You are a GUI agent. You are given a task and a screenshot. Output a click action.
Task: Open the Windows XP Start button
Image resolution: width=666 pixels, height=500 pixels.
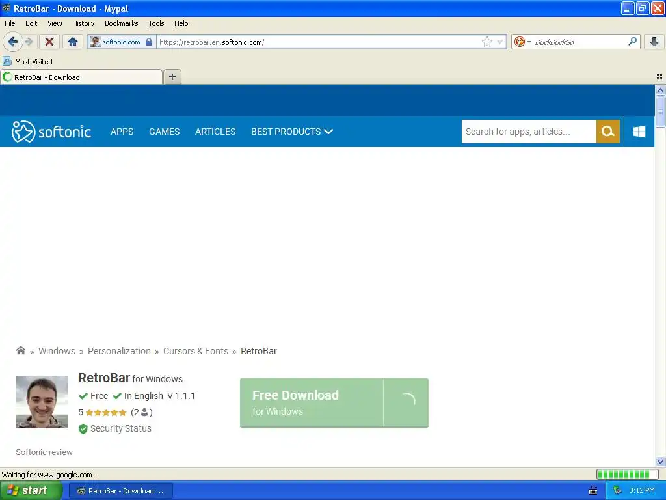[x=30, y=491]
